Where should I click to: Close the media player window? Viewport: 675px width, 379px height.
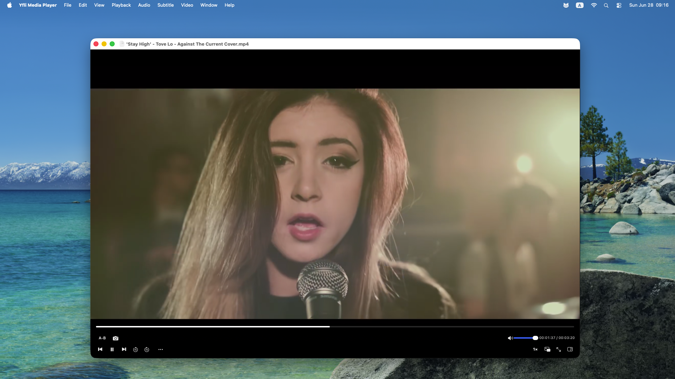click(x=96, y=44)
